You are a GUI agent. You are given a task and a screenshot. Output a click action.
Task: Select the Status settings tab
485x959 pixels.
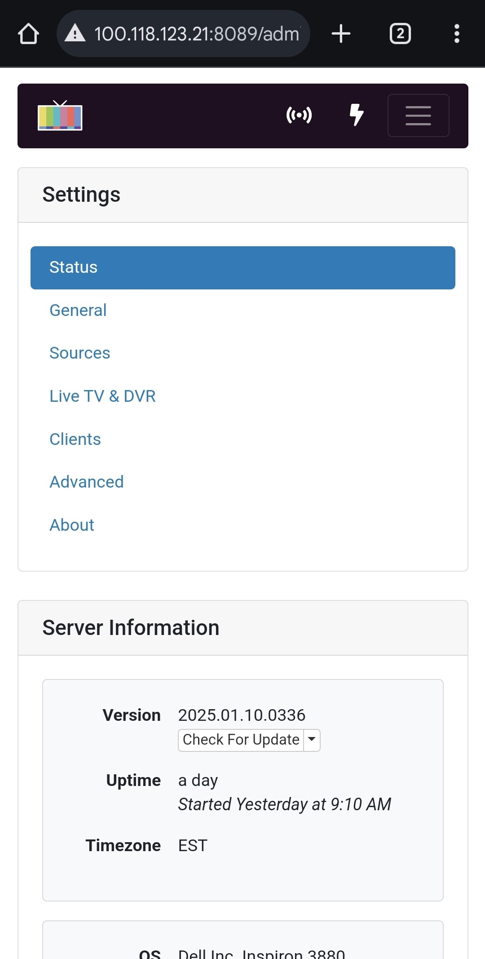click(242, 267)
